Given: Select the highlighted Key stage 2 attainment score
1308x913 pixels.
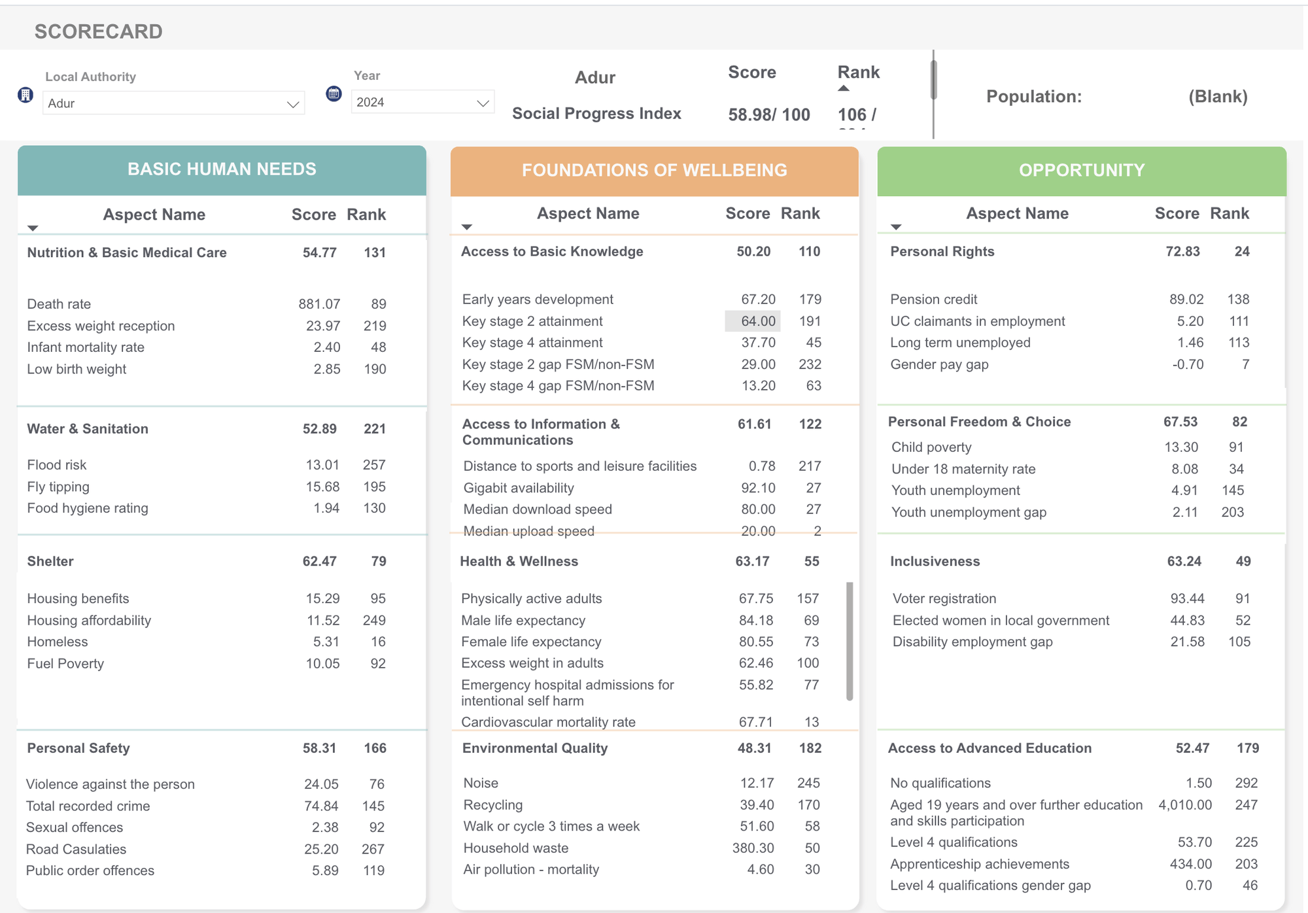Looking at the screenshot, I should click(758, 321).
